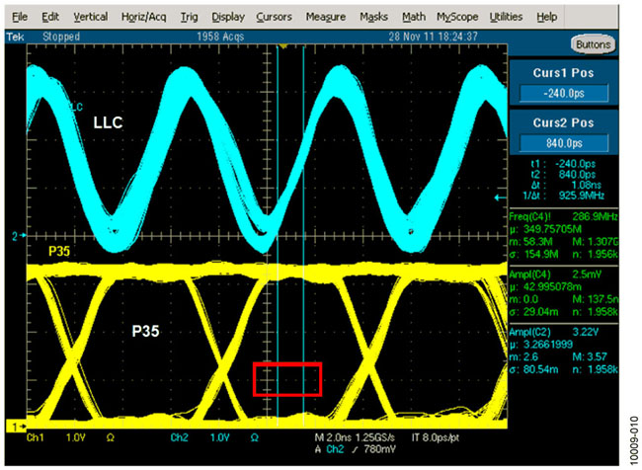This screenshot has width=642, height=470.
Task: Open the Vertical menu
Action: [91, 17]
